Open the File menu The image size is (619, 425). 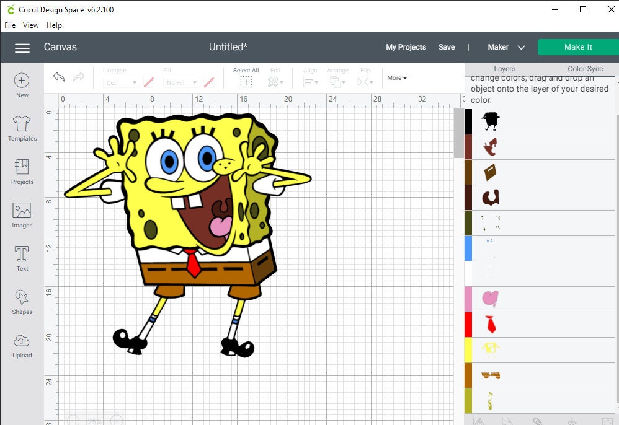pyautogui.click(x=9, y=25)
